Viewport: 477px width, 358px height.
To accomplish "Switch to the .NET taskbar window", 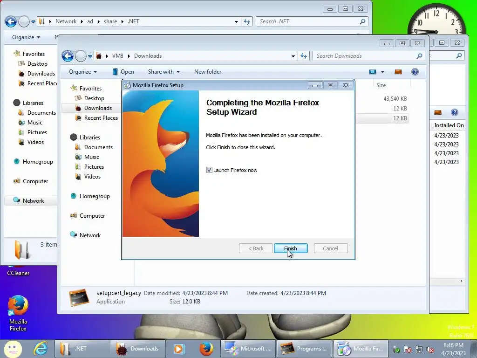I will [82, 349].
